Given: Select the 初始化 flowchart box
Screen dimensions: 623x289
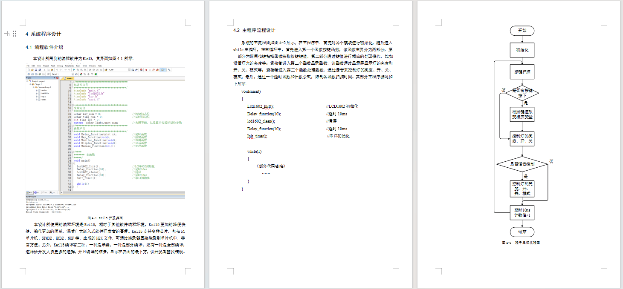Looking at the screenshot, I should coord(522,50).
